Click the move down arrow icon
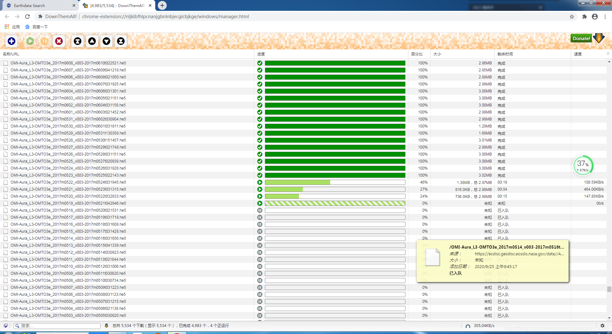Screen dimensions: 612x334 [106, 41]
